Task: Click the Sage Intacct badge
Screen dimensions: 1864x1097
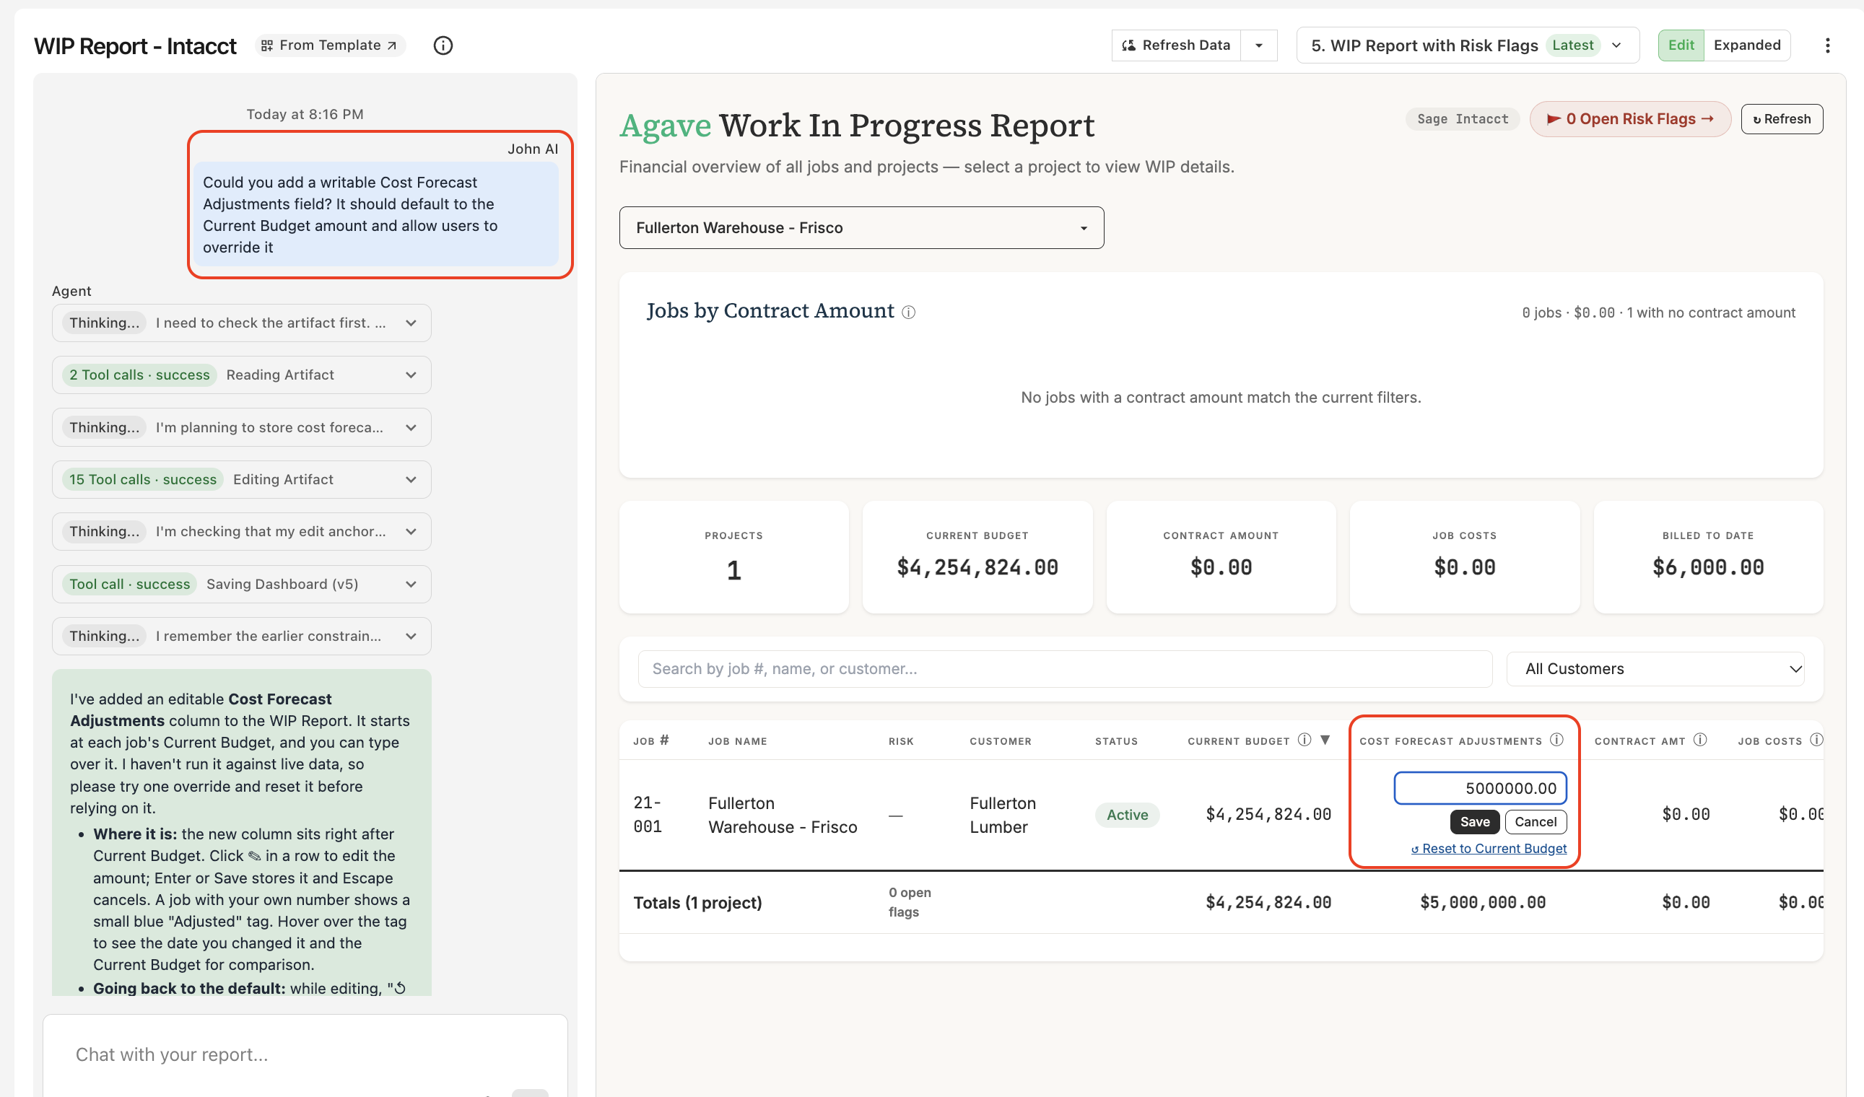Action: click(x=1463, y=119)
